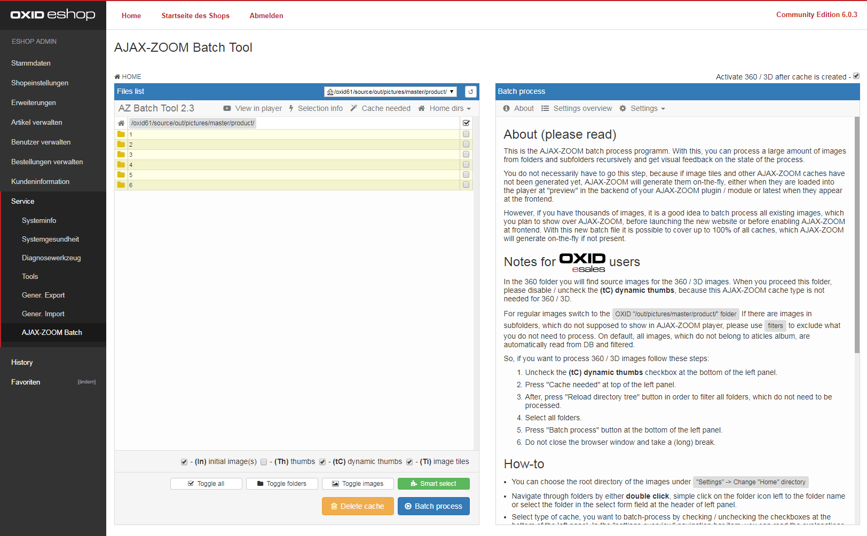Expand the Settings dropdown in Batch process
This screenshot has height=536, width=867.
(x=642, y=108)
